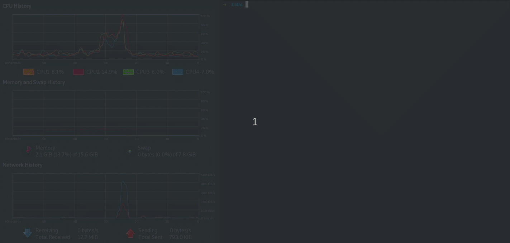Image resolution: width=510 pixels, height=243 pixels.
Task: Click the Swap green dot icon
Action: tap(130, 151)
